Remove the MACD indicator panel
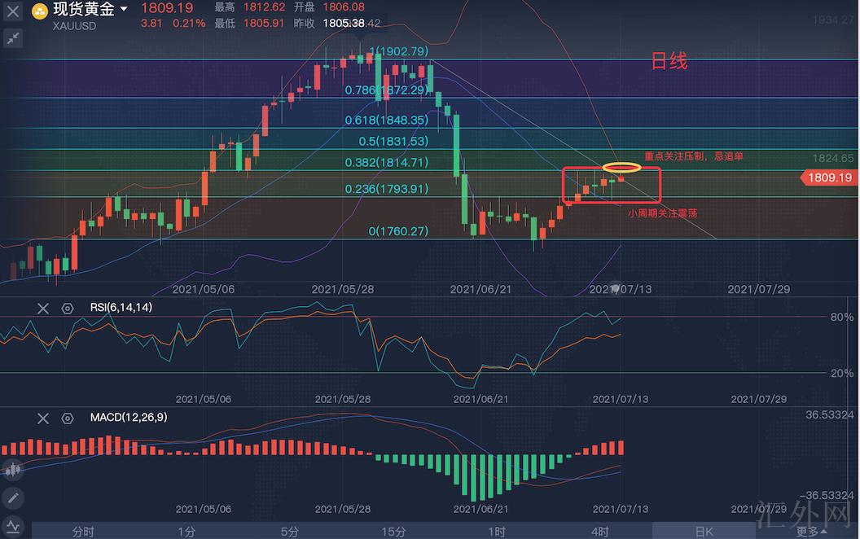Screen dimensions: 860x539 pos(43,418)
